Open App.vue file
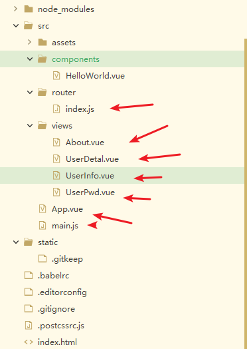Viewport: 247px width, 349px height. tap(67, 209)
